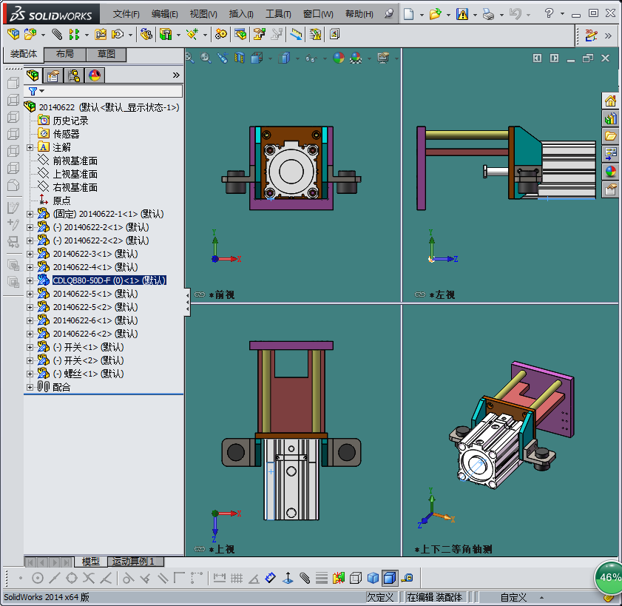Open the 工具(T) menu
The height and width of the screenshot is (606, 622).
pyautogui.click(x=278, y=14)
